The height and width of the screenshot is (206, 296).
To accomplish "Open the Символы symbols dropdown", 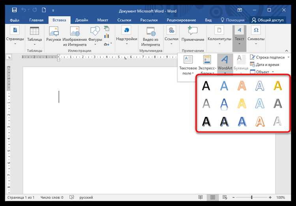I will tap(256, 36).
